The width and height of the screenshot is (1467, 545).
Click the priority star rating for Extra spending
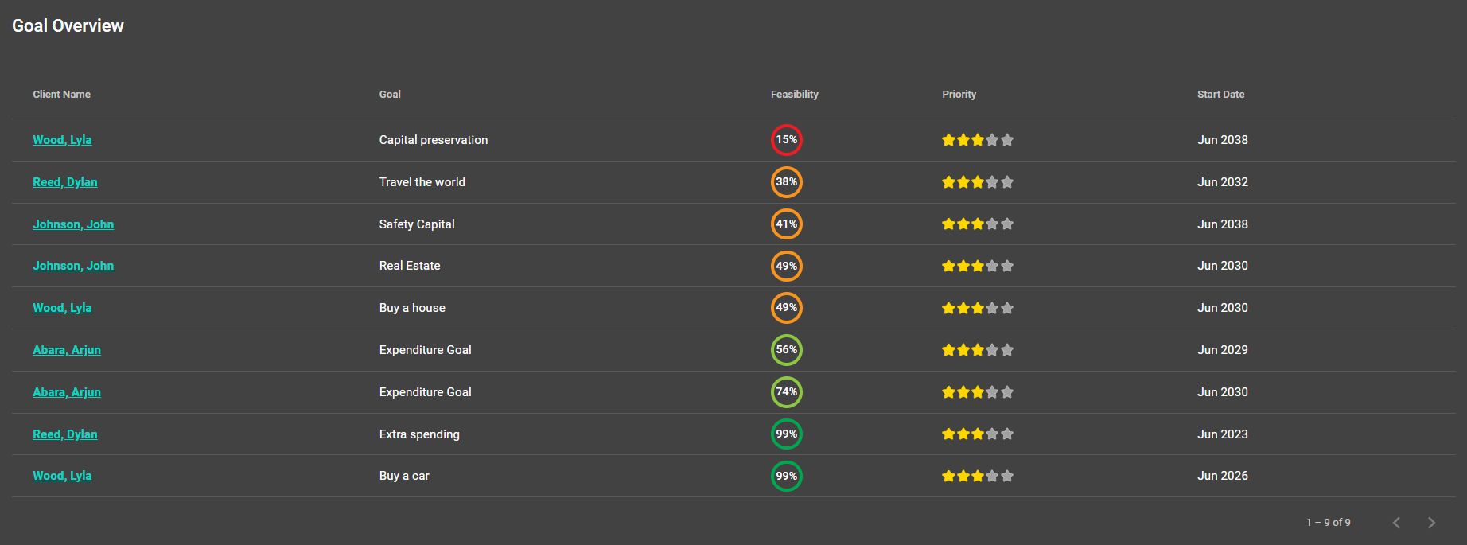[x=977, y=434]
